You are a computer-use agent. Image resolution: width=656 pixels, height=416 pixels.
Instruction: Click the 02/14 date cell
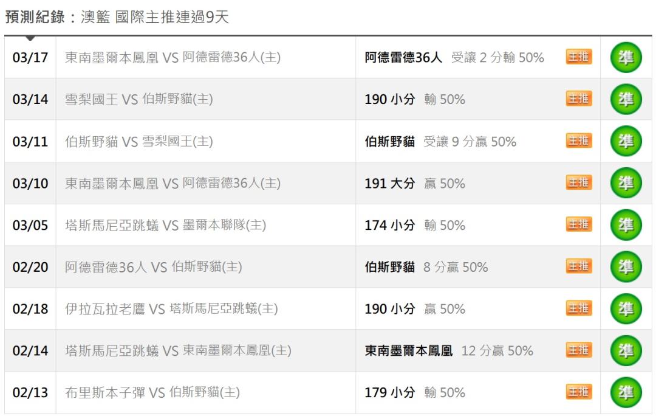click(x=30, y=351)
